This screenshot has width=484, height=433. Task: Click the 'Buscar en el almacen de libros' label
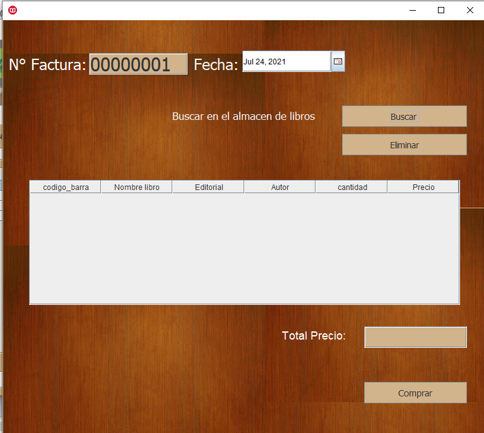click(x=244, y=116)
